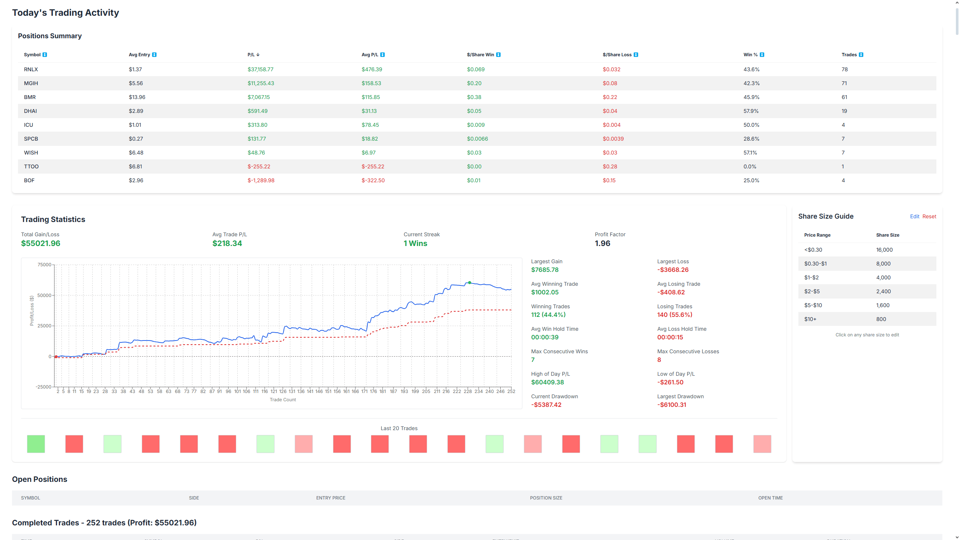960x540 pixels.
Task: Select the RNLX row in Positions Summary
Action: tap(31, 69)
